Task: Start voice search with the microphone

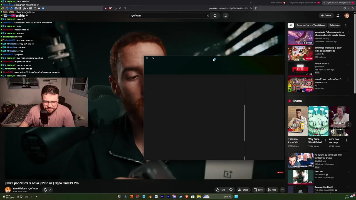Action: [x=226, y=16]
